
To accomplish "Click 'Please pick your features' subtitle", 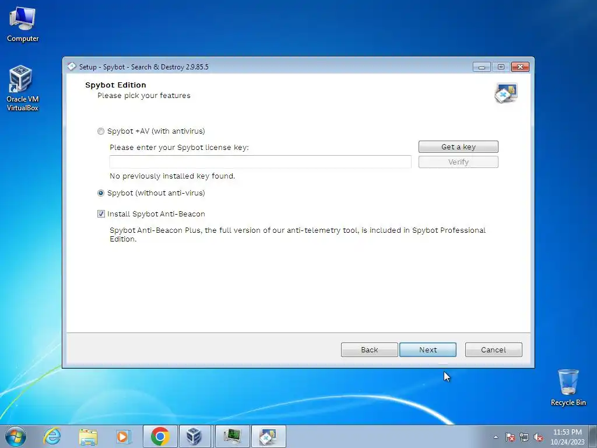I will coord(143,96).
